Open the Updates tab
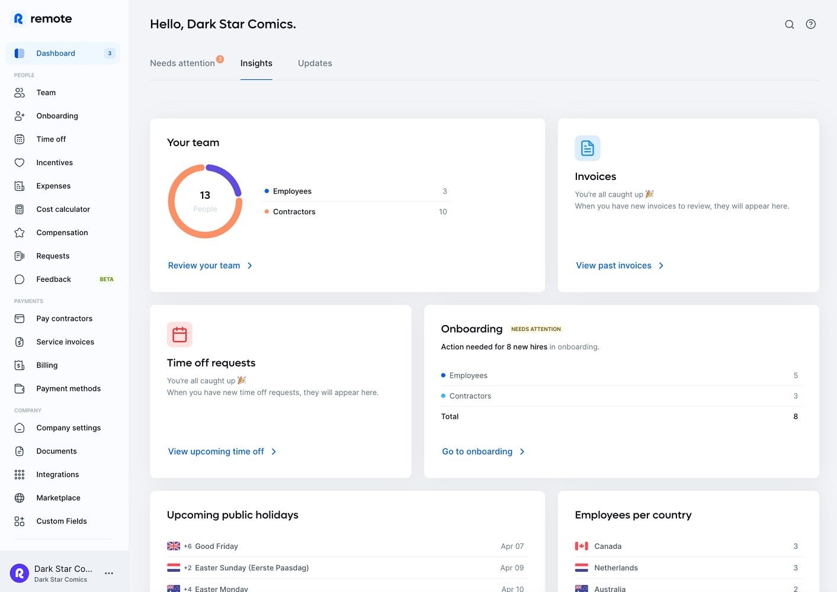Screen dimensions: 837x592 click(x=315, y=63)
